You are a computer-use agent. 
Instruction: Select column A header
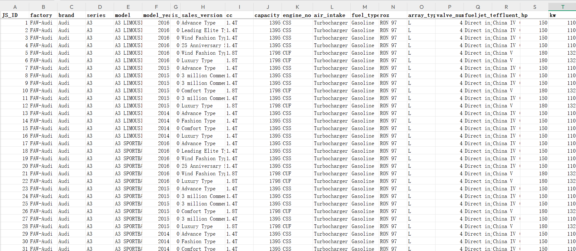coord(15,7)
